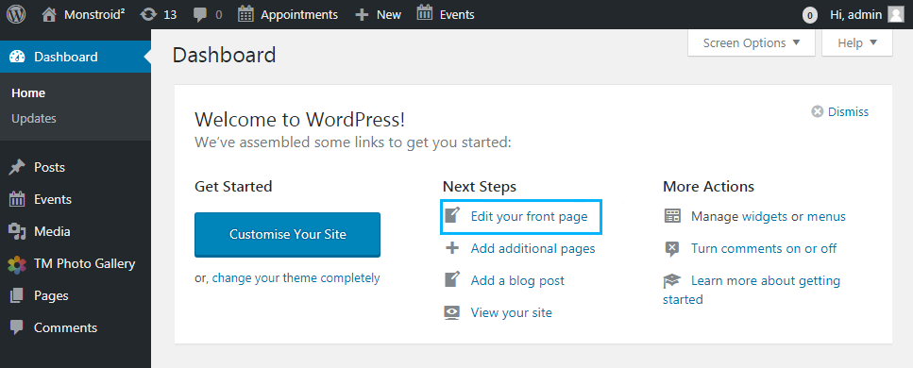Click the Dashboard gauge icon in sidebar
The width and height of the screenshot is (913, 368).
tap(18, 57)
